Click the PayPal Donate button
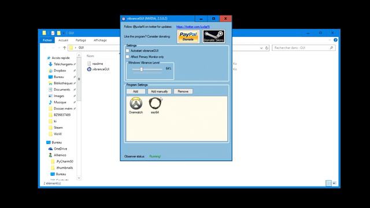Viewport: 370px width, 208px height. click(188, 36)
